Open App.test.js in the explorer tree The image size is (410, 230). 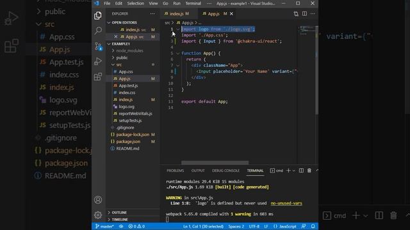point(128,86)
